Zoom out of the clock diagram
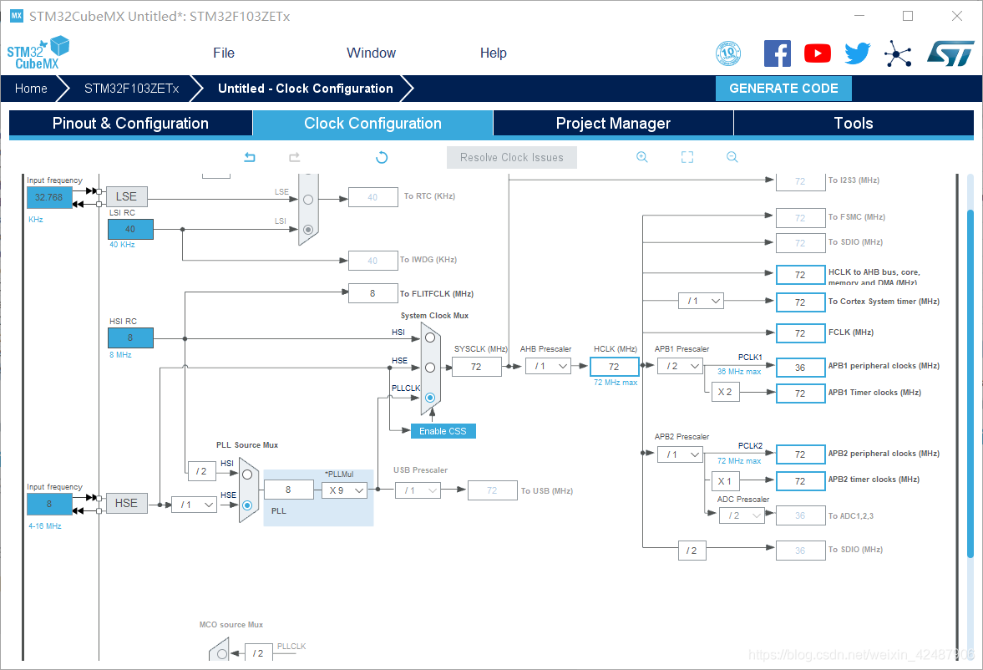Image resolution: width=983 pixels, height=670 pixels. (x=732, y=157)
